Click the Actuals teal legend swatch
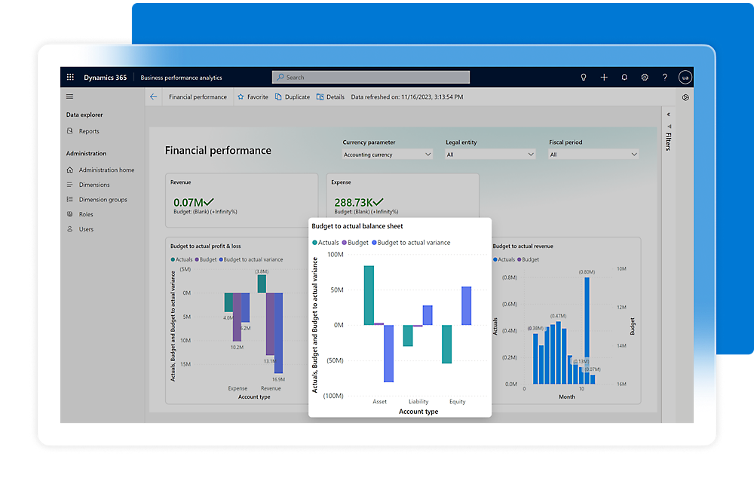This screenshot has height=490, width=754. click(314, 243)
